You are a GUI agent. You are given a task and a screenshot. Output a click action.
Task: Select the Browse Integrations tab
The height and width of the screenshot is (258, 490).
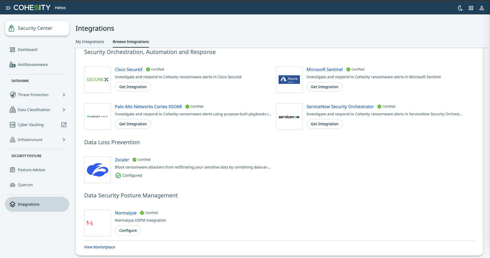point(131,42)
